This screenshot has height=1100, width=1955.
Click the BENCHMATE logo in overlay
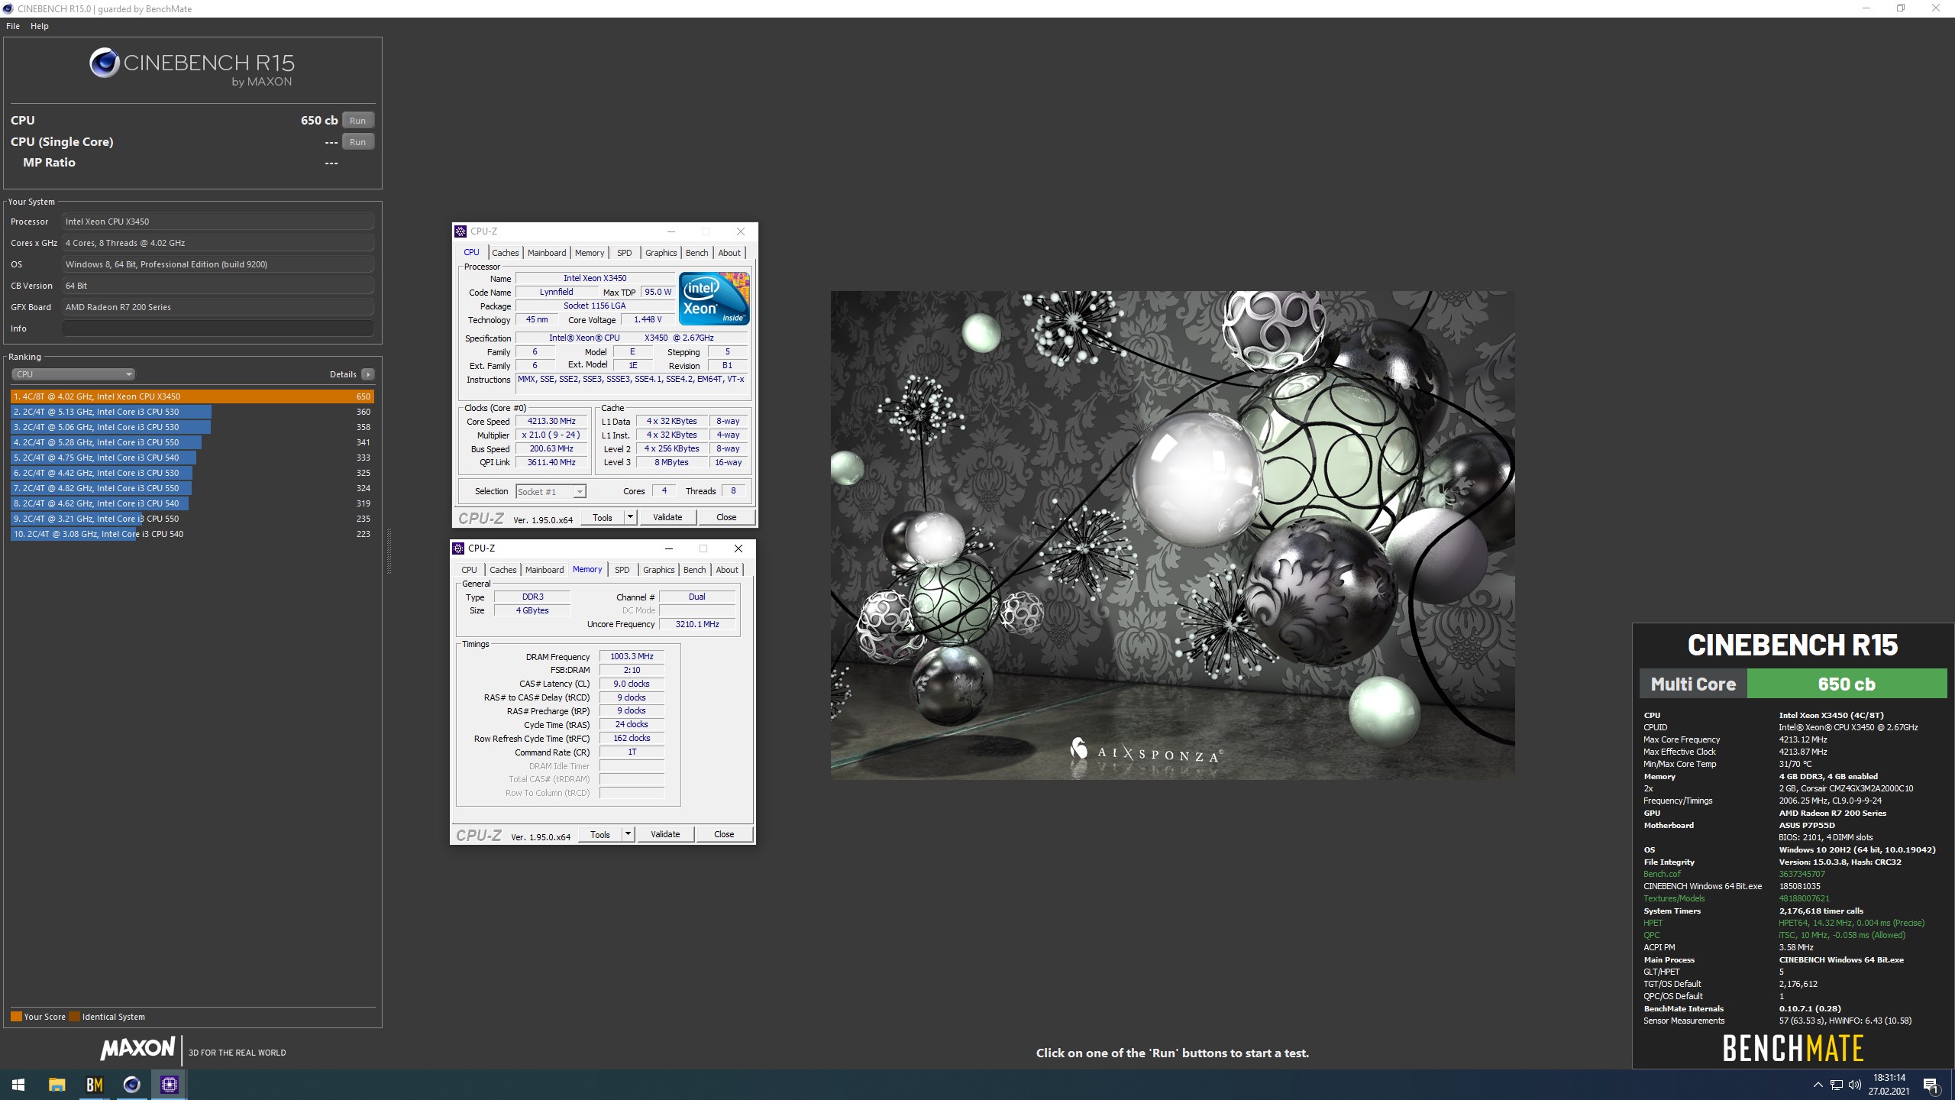click(x=1792, y=1048)
